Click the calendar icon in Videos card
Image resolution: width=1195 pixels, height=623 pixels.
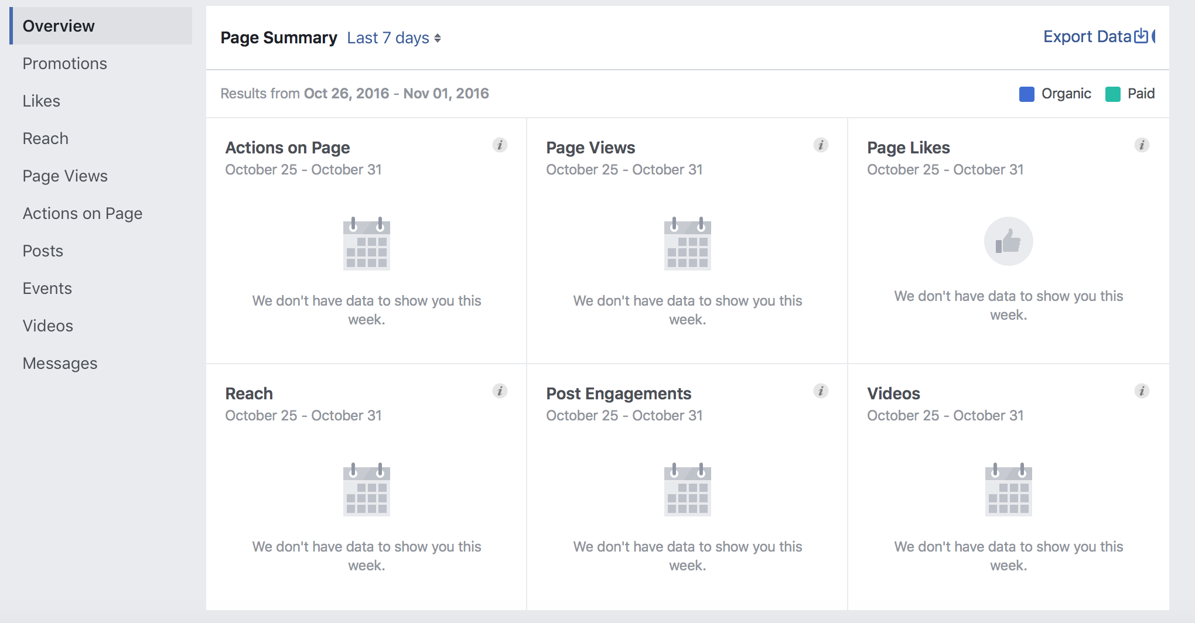[x=1009, y=490]
